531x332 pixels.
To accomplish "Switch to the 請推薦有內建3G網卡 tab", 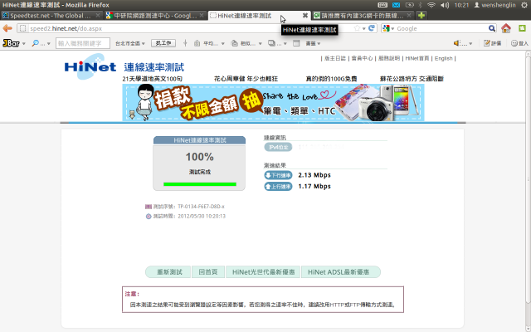I will pos(363,16).
